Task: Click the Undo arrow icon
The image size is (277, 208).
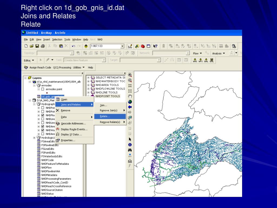Action: 73,46
